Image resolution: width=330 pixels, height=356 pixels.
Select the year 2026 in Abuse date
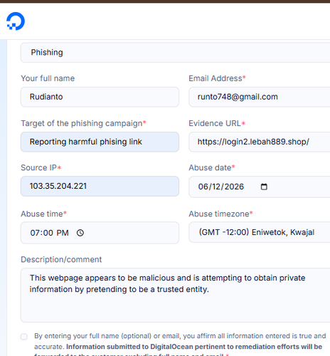click(234, 187)
